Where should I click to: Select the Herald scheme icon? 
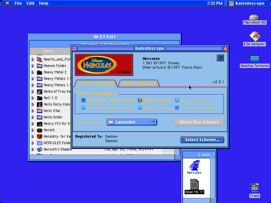pos(40,130)
